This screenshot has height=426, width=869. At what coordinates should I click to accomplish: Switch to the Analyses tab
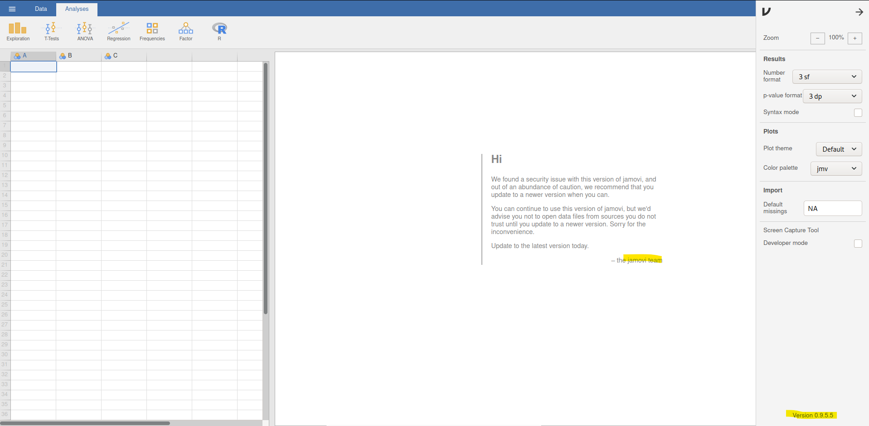pyautogui.click(x=77, y=9)
